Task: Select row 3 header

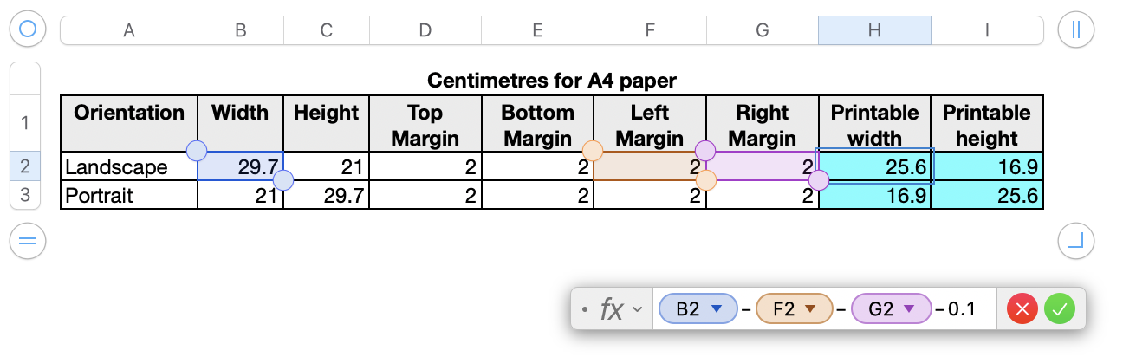Action: click(25, 195)
